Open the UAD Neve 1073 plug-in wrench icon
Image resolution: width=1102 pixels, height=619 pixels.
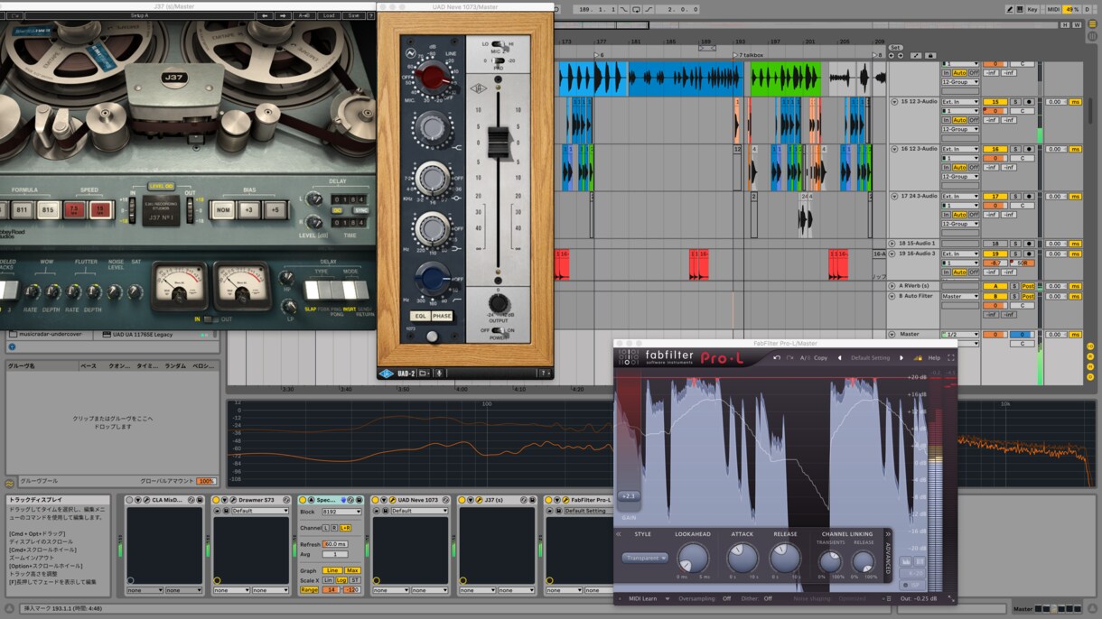click(x=393, y=500)
